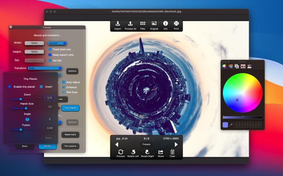Expand the Transform Scale dropdown

pyautogui.click(x=45, y=68)
